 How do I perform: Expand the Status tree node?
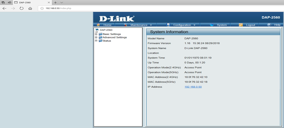tap(96, 41)
